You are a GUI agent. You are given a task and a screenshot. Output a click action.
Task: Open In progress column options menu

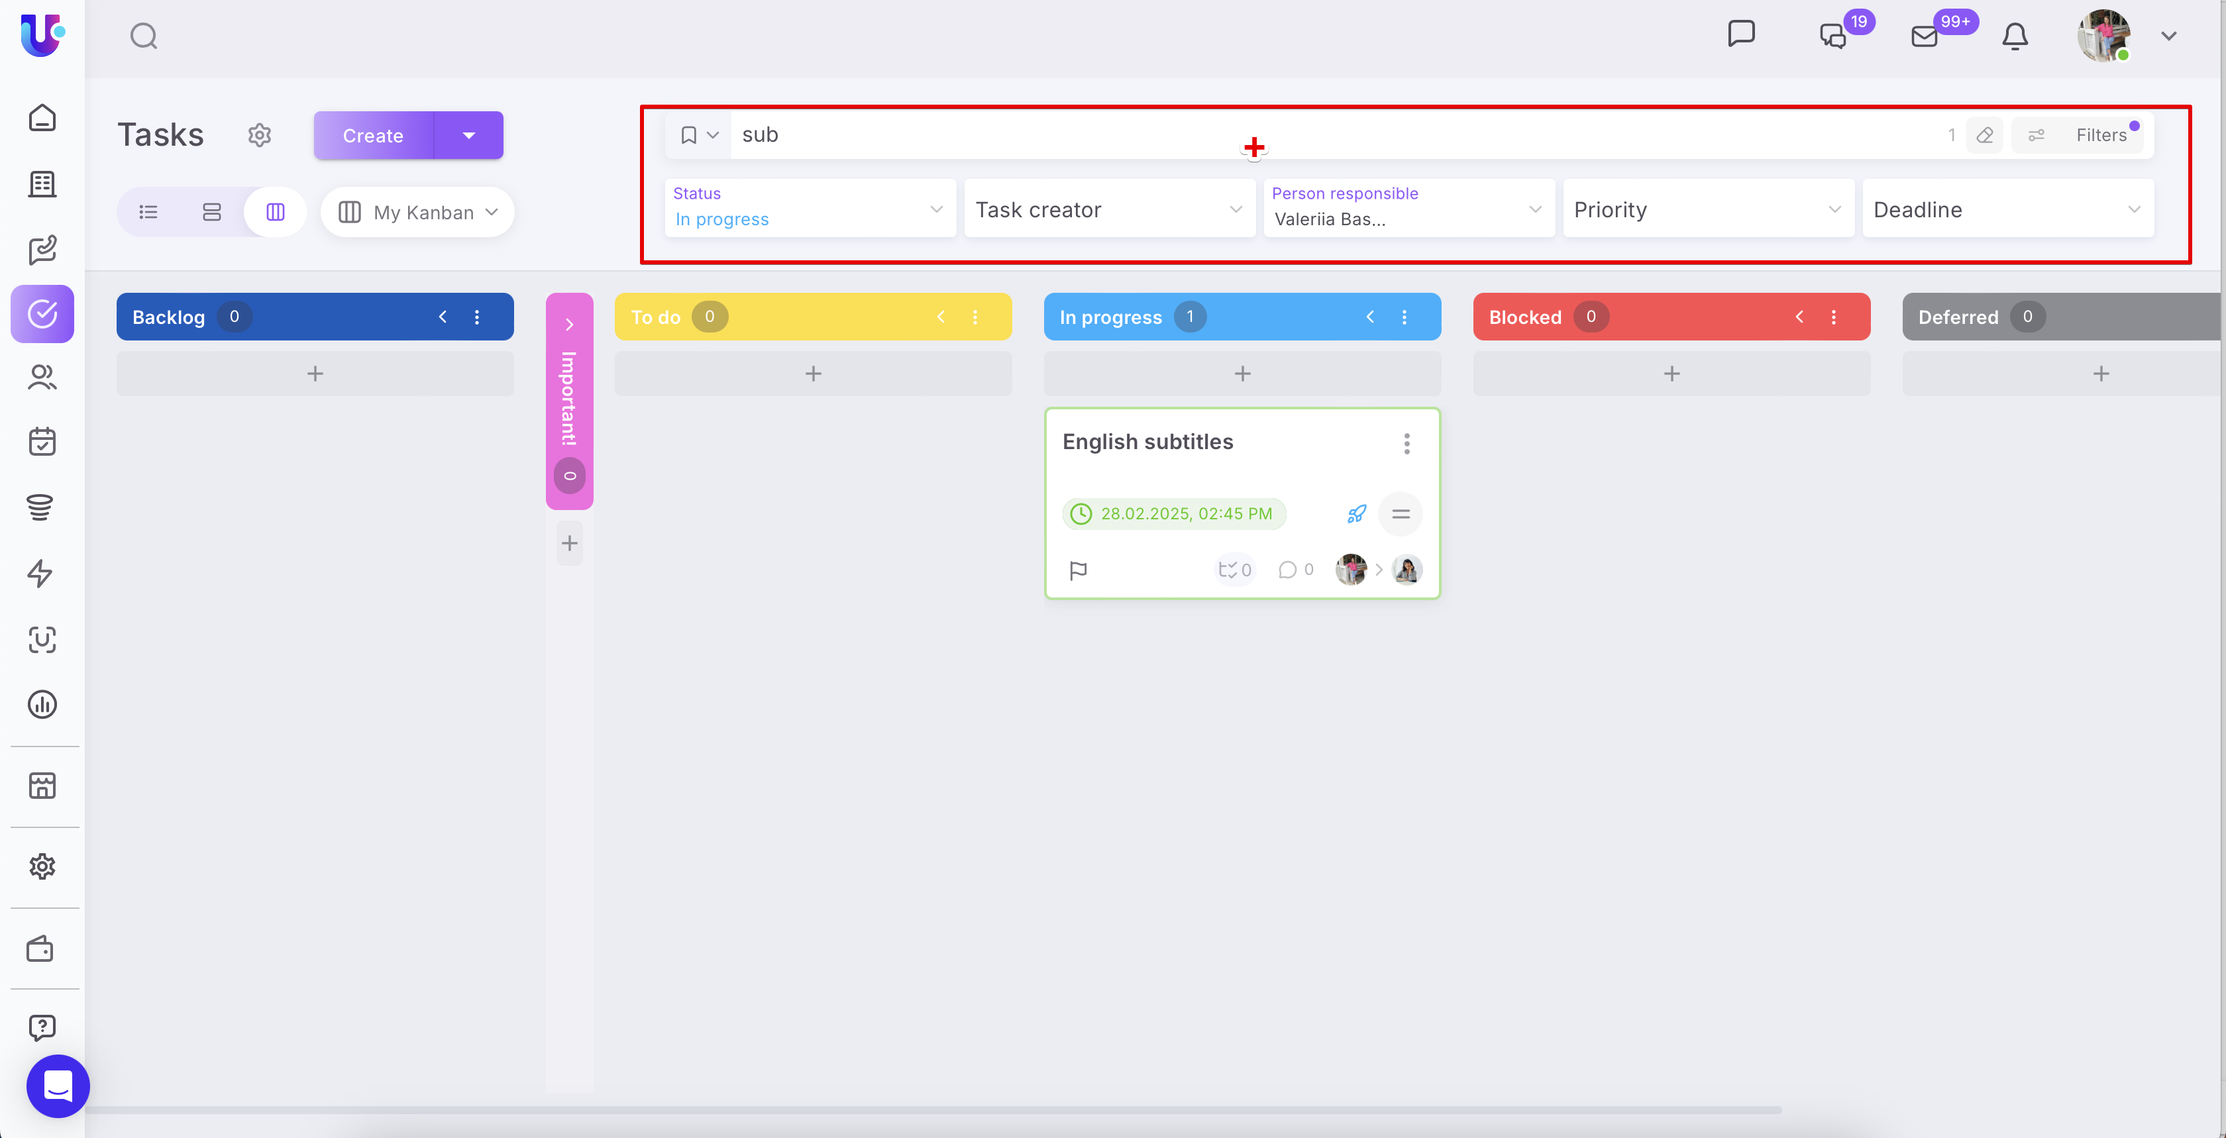[x=1404, y=317]
